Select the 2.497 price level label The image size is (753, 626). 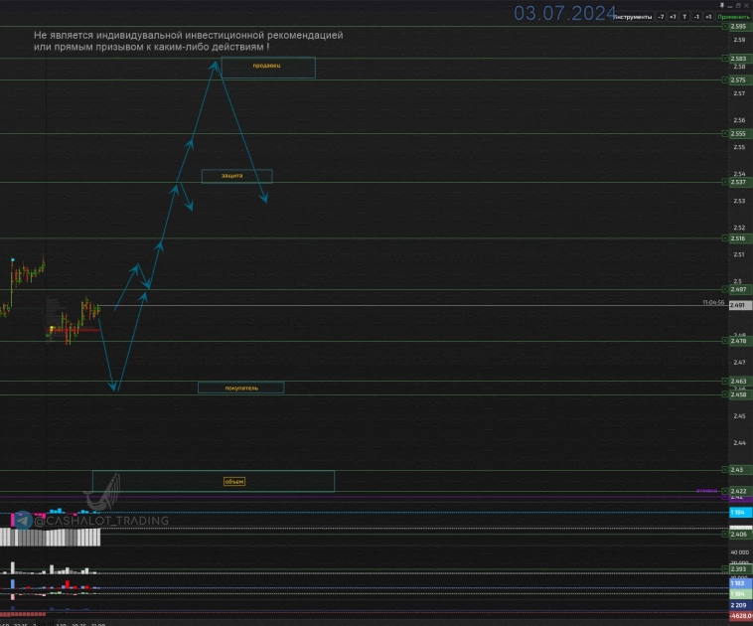click(738, 290)
